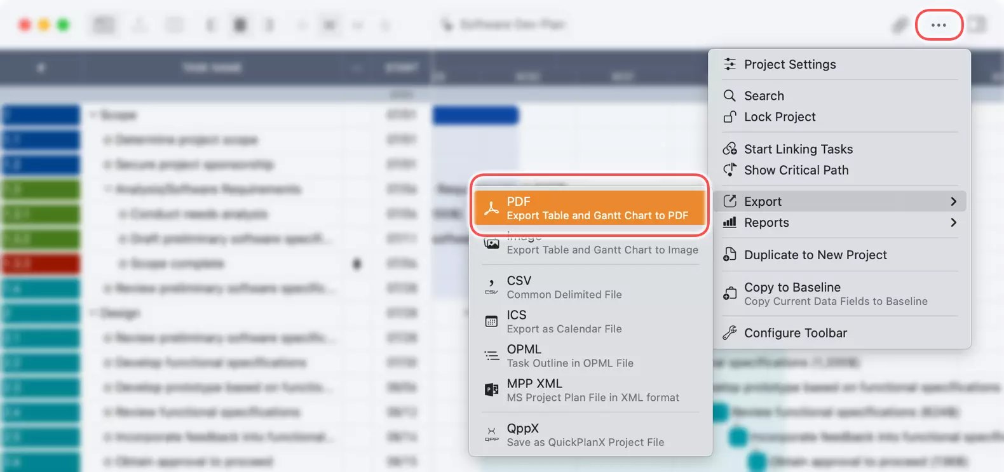This screenshot has width=1004, height=472.
Task: Open Project Settings
Action: click(x=789, y=65)
